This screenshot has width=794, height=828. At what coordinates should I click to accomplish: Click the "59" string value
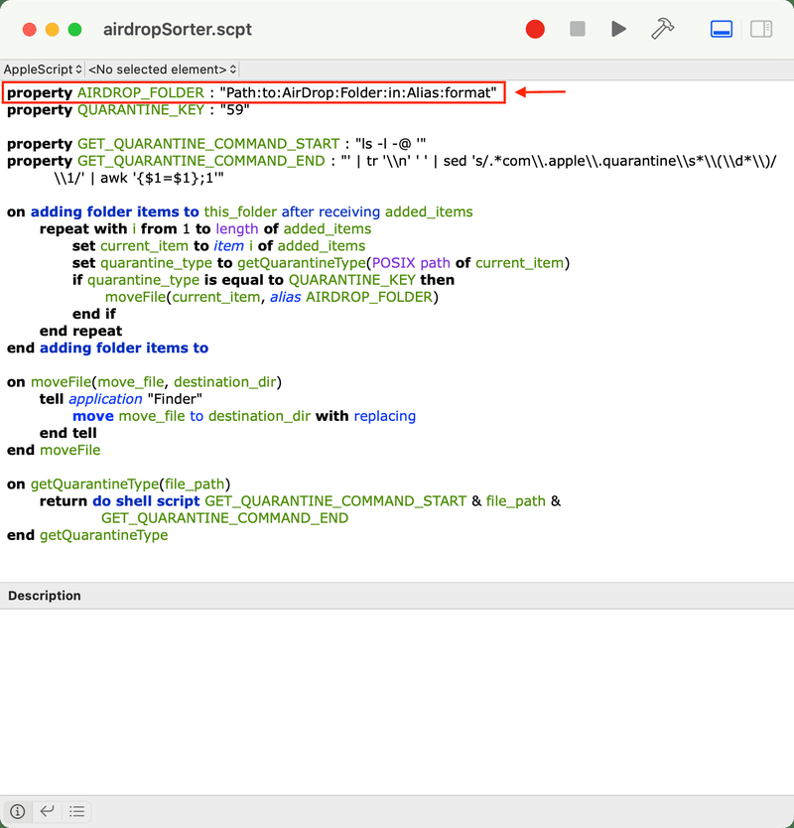click(x=234, y=110)
